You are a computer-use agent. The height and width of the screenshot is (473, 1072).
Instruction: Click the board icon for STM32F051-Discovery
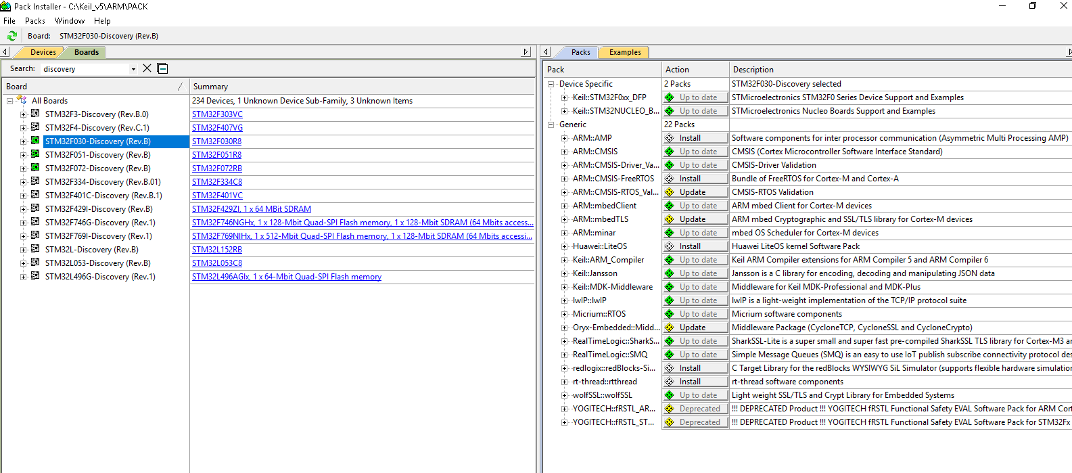pos(35,154)
